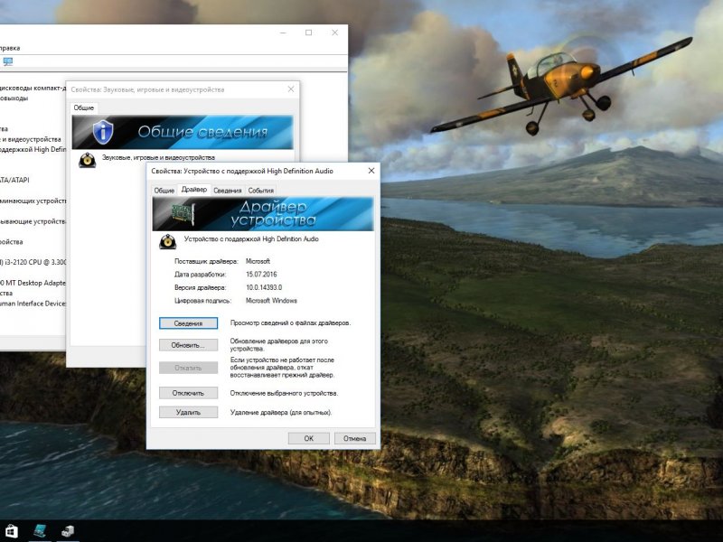
Task: Click the Звуковые, игровые и видеоустройства label text
Action: pos(158,157)
